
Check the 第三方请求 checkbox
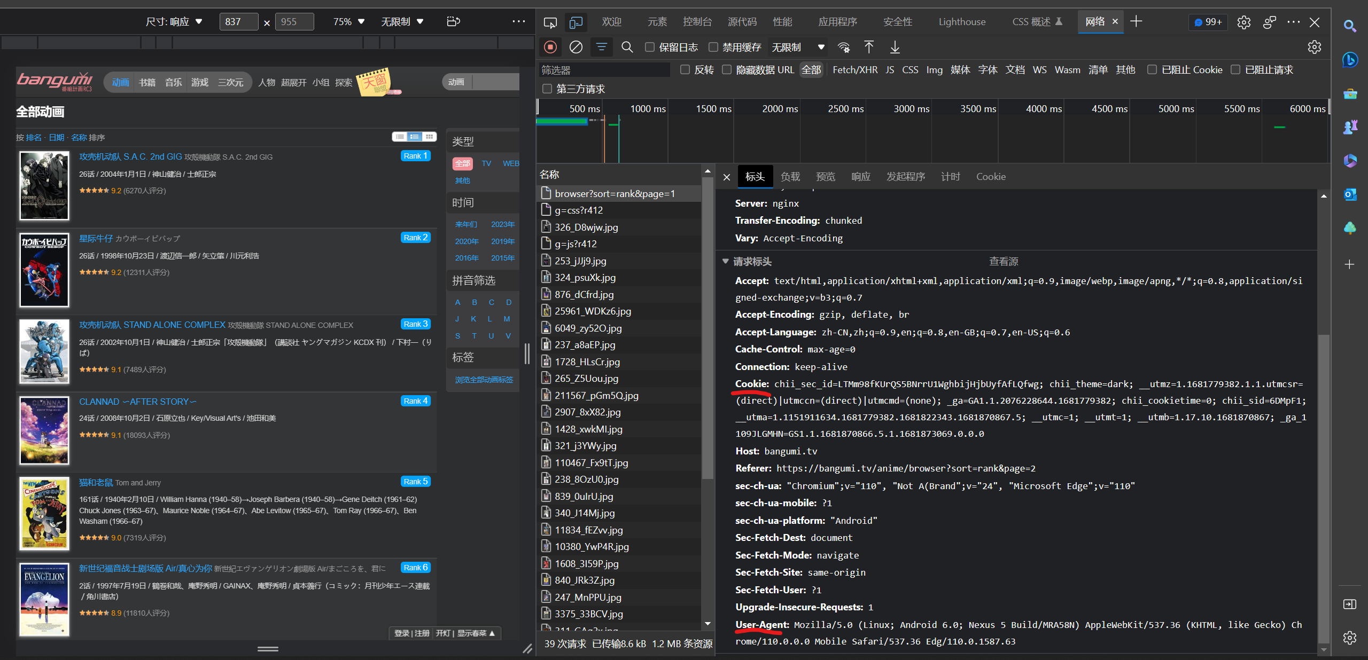click(x=547, y=89)
